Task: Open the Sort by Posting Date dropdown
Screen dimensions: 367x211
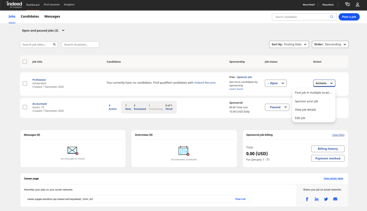Action: click(289, 44)
